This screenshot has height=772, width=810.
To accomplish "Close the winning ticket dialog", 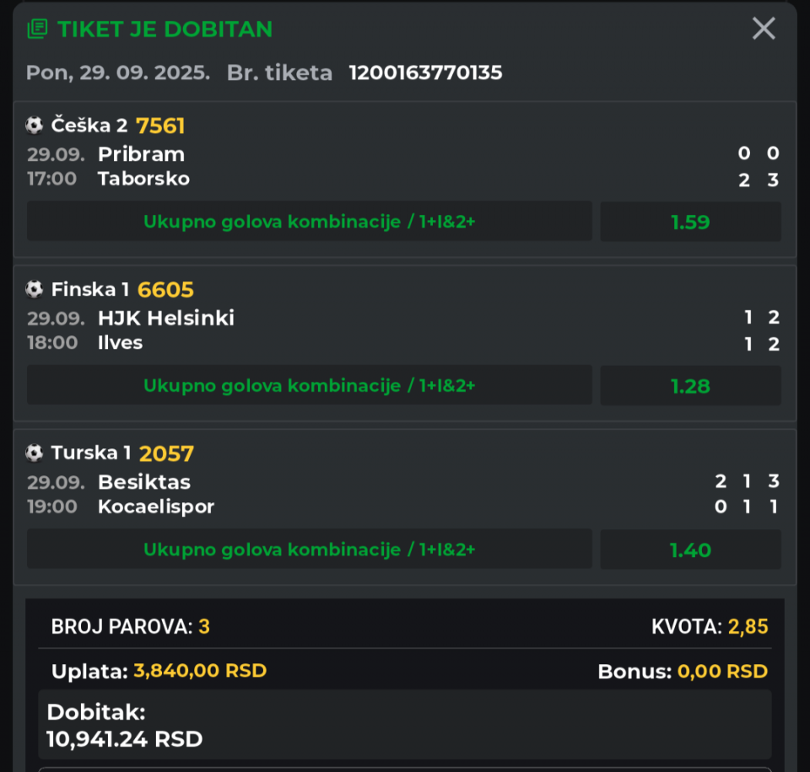I will (x=764, y=29).
